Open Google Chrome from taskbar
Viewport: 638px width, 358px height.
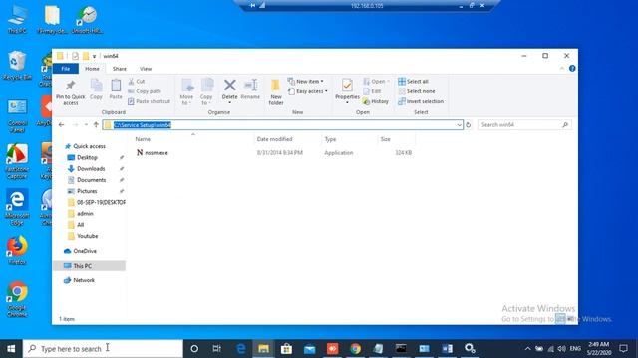click(355, 349)
